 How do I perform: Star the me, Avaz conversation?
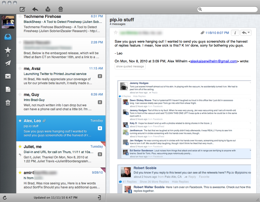[x=20, y=68]
